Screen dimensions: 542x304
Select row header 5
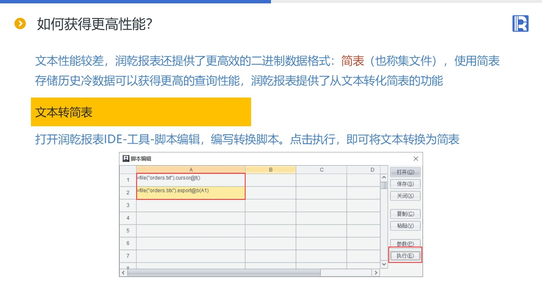(128, 231)
